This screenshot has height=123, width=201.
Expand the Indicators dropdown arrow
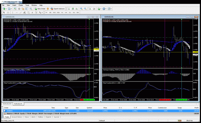point(101,9)
